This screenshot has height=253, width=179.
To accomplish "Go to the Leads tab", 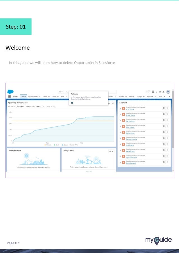I will pos(45,96).
